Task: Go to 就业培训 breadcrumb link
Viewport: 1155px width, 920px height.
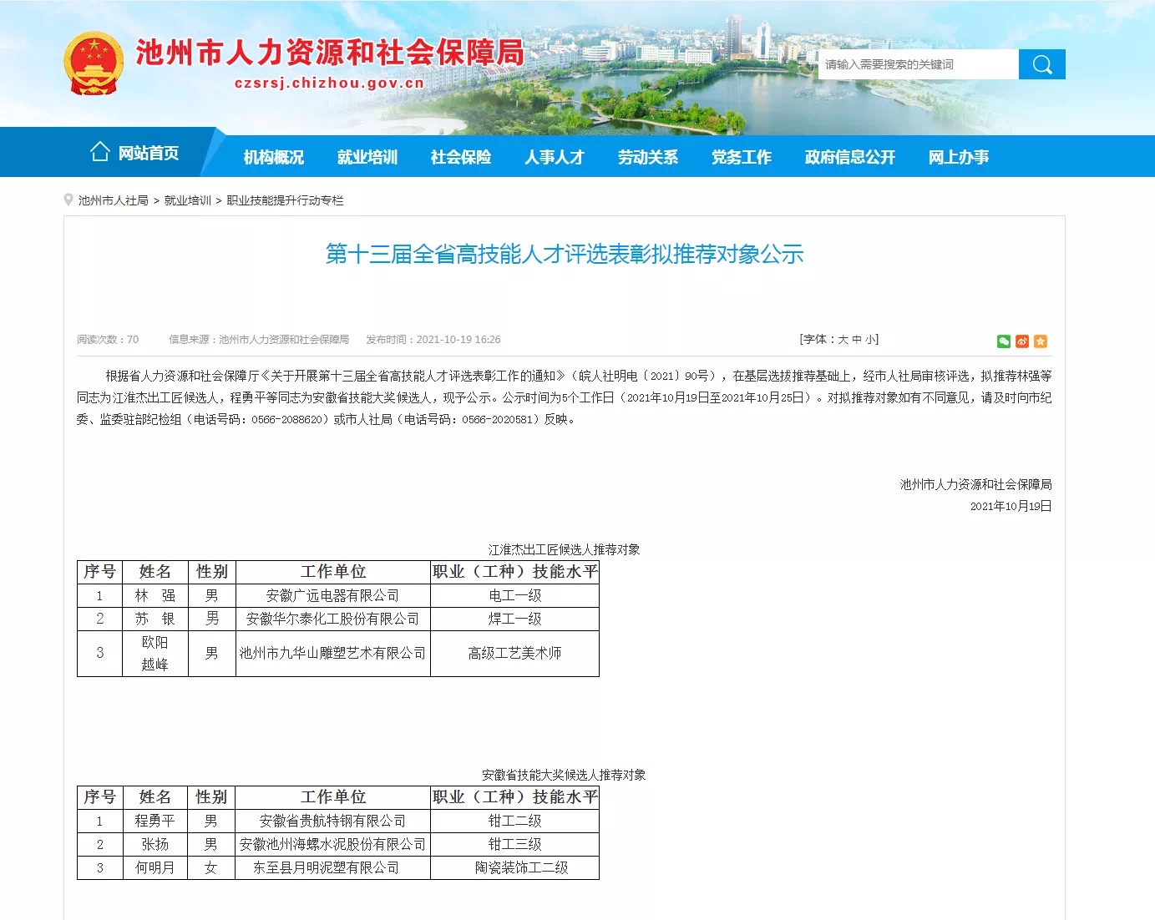Action: pyautogui.click(x=188, y=200)
